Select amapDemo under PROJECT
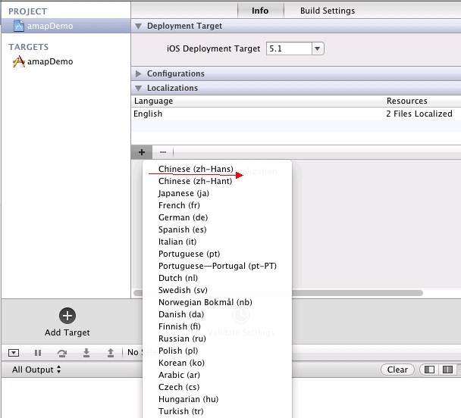Viewport: 461px width, 418px height. 50,26
